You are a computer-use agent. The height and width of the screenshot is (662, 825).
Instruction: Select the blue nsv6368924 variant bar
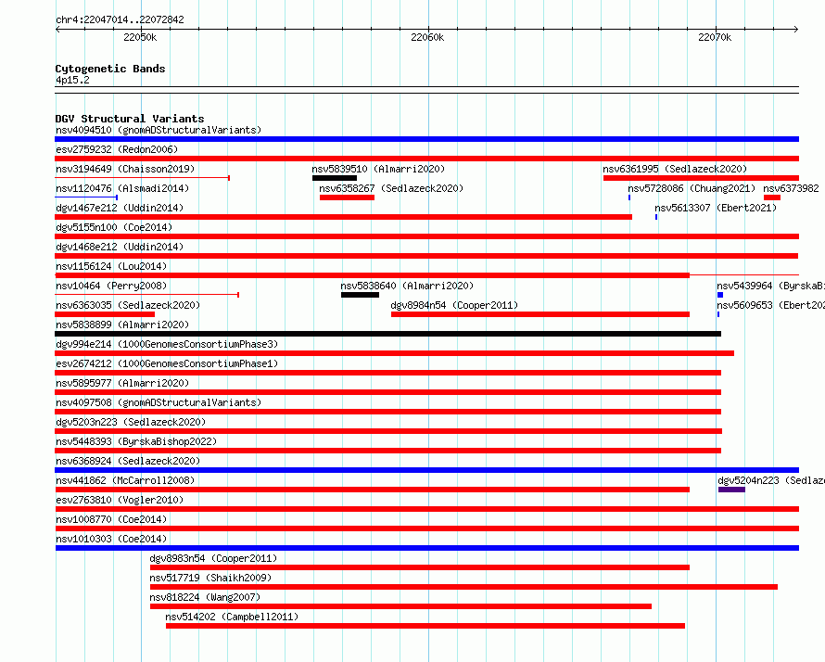tap(426, 470)
